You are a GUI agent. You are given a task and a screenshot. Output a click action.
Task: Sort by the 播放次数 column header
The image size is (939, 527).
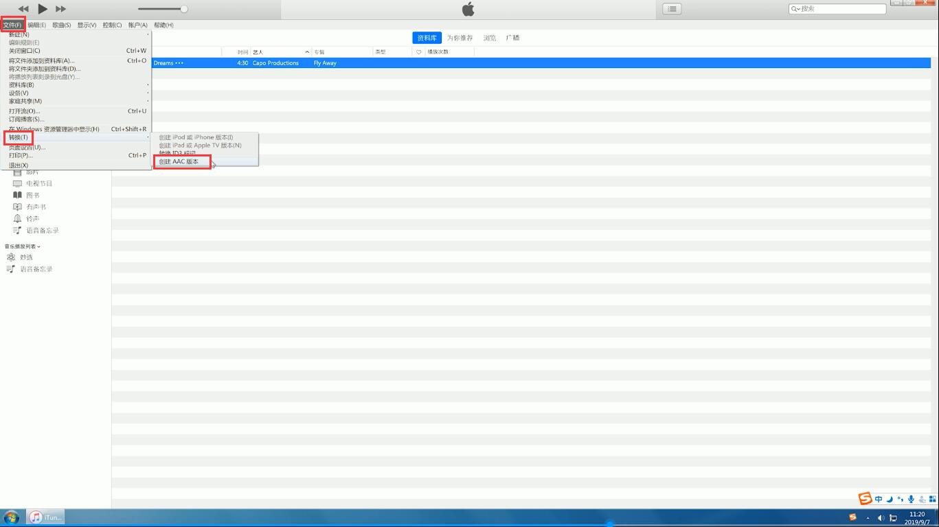(449, 52)
